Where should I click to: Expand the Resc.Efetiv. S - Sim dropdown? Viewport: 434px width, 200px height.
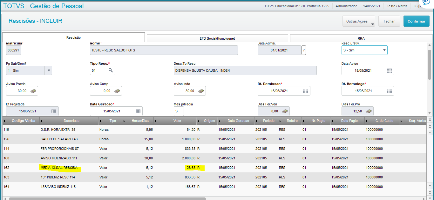coord(384,50)
